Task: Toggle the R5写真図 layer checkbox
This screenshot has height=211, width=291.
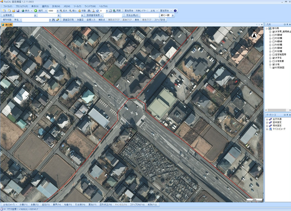Action: 273,68
